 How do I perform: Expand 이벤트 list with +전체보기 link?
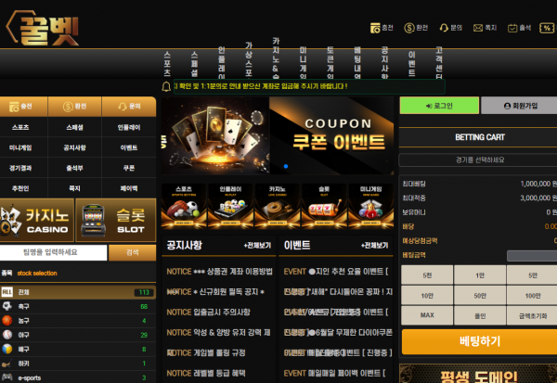point(375,246)
